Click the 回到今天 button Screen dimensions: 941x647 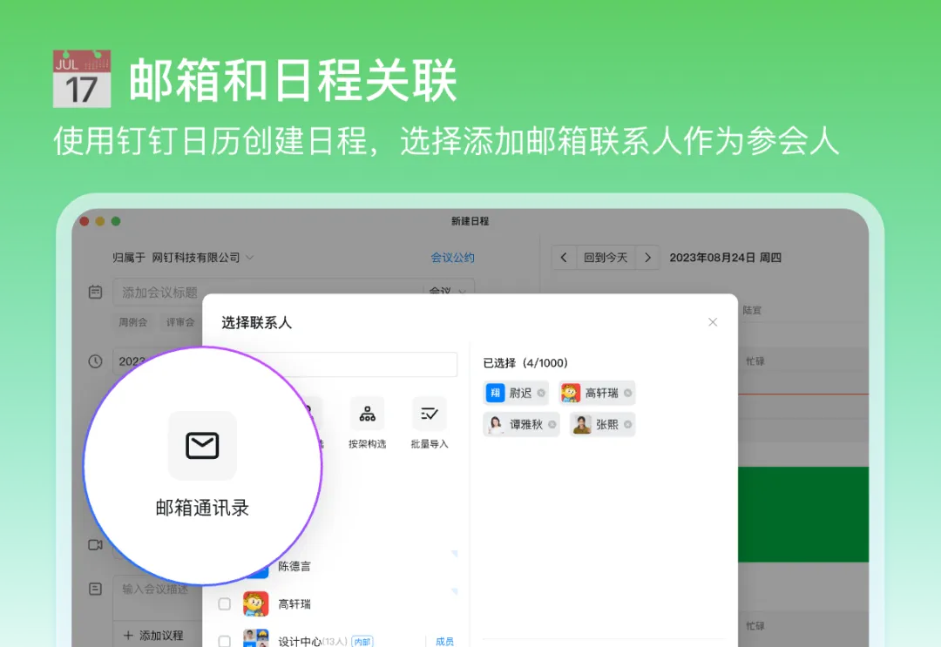coord(606,257)
